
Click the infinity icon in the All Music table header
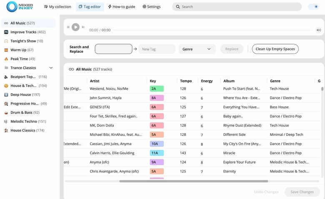click(71, 69)
